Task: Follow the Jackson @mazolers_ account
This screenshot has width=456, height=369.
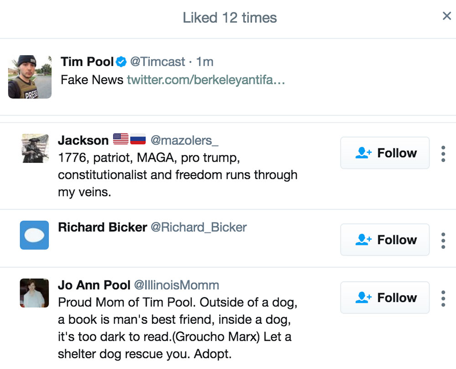Action: (385, 153)
